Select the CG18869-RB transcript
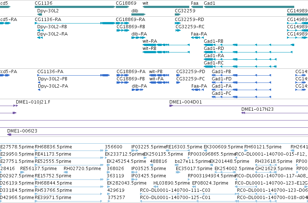This screenshot has height=203, width=308. tap(123, 30)
